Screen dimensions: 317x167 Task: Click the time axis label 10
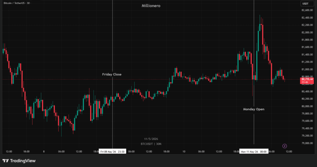click(x=184, y=152)
